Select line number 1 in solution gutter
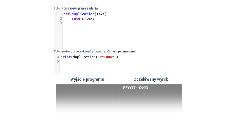Viewport: 238px width, 119px height. (61, 14)
